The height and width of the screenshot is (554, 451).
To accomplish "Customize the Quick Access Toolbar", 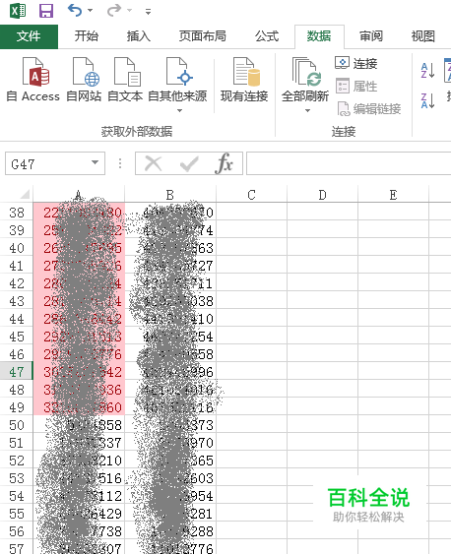I will click(x=148, y=12).
